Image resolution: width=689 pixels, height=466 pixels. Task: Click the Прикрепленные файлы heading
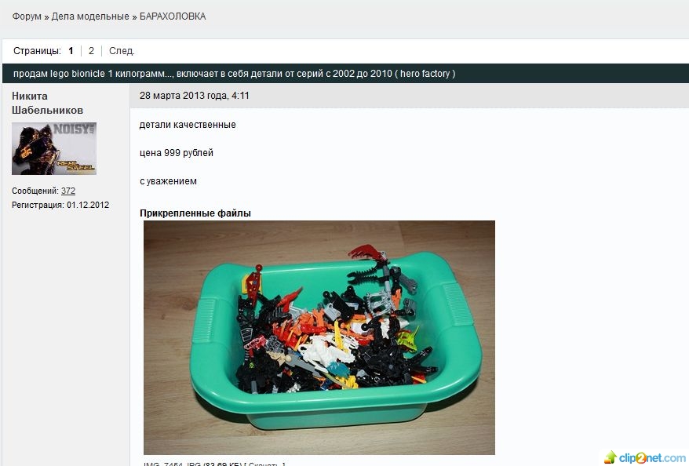[195, 213]
